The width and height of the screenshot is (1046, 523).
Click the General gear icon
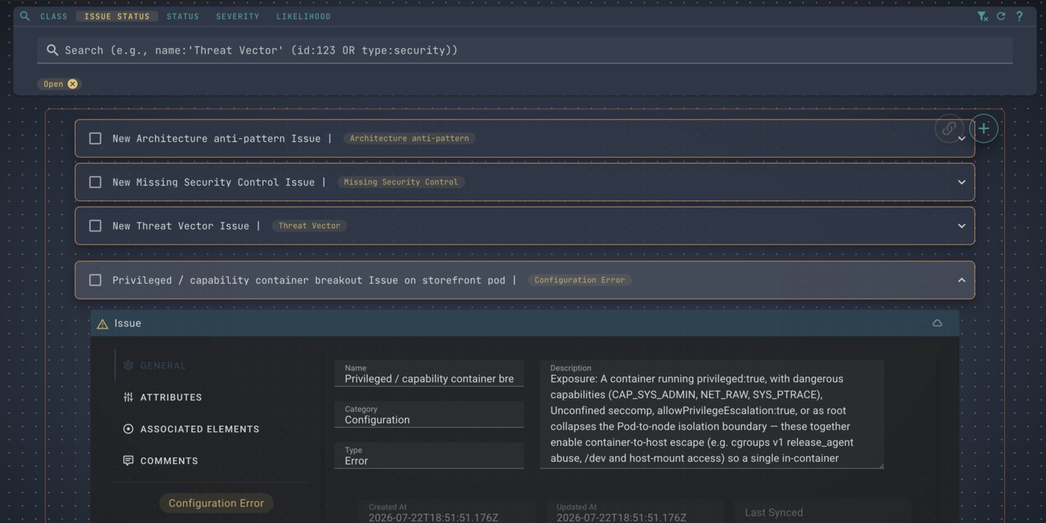coord(128,365)
